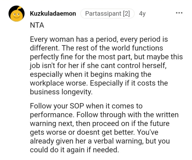This screenshot has height=160, width=192.
Task: Click the word 'different' in first paragraph
Action: coord(44,48)
